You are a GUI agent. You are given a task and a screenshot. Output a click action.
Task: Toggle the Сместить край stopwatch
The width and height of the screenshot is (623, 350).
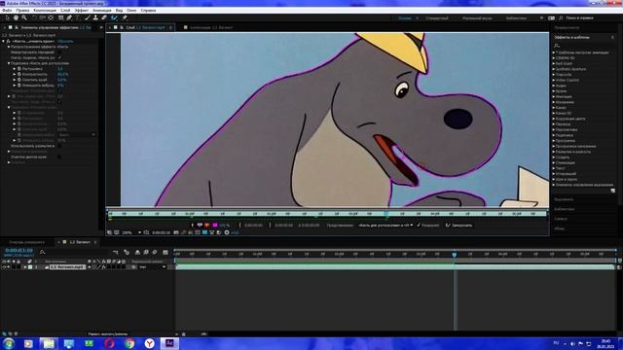click(19, 80)
